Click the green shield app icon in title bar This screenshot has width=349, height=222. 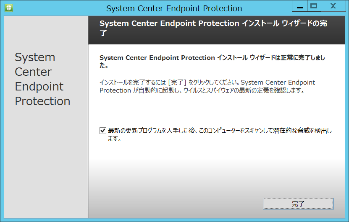9,8
